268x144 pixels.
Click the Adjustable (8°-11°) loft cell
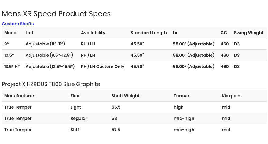tap(45, 44)
